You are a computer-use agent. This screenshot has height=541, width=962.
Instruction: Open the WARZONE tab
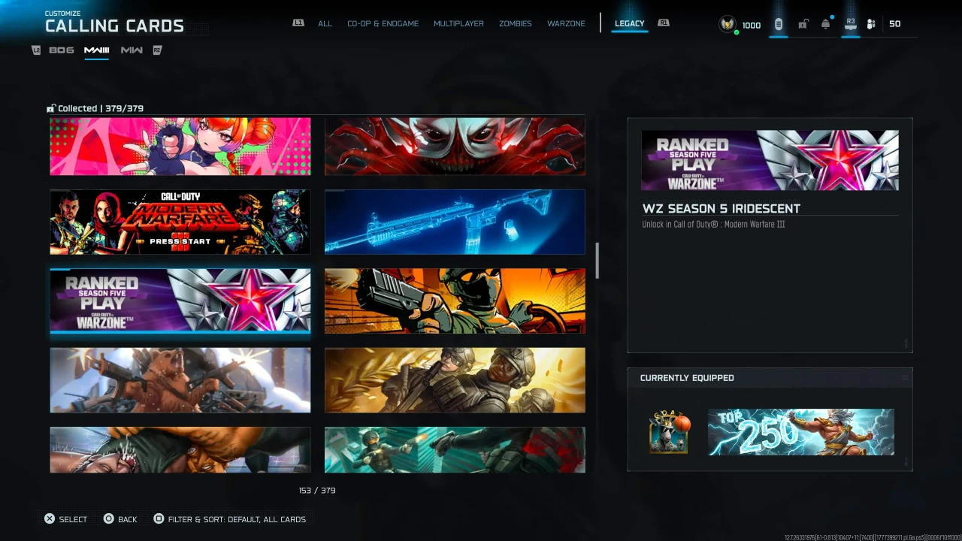(566, 23)
